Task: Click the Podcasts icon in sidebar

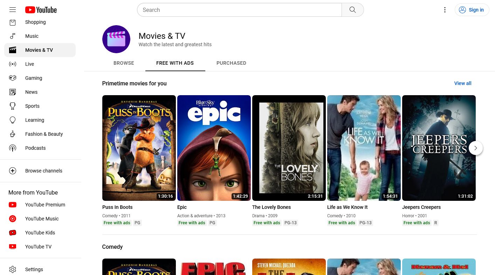Action: [x=13, y=148]
